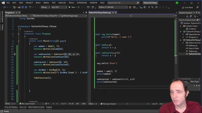Click the search magnifier icon in title bar
Screen dimensions: 202x113
138,3
